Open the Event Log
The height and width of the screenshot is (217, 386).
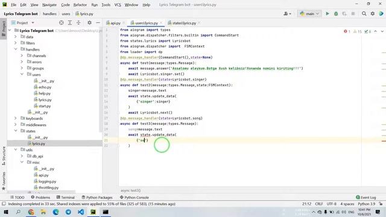366,197
